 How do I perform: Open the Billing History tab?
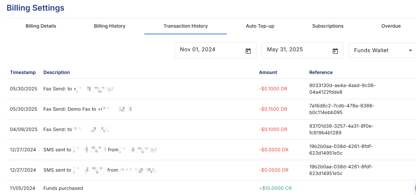point(110,26)
